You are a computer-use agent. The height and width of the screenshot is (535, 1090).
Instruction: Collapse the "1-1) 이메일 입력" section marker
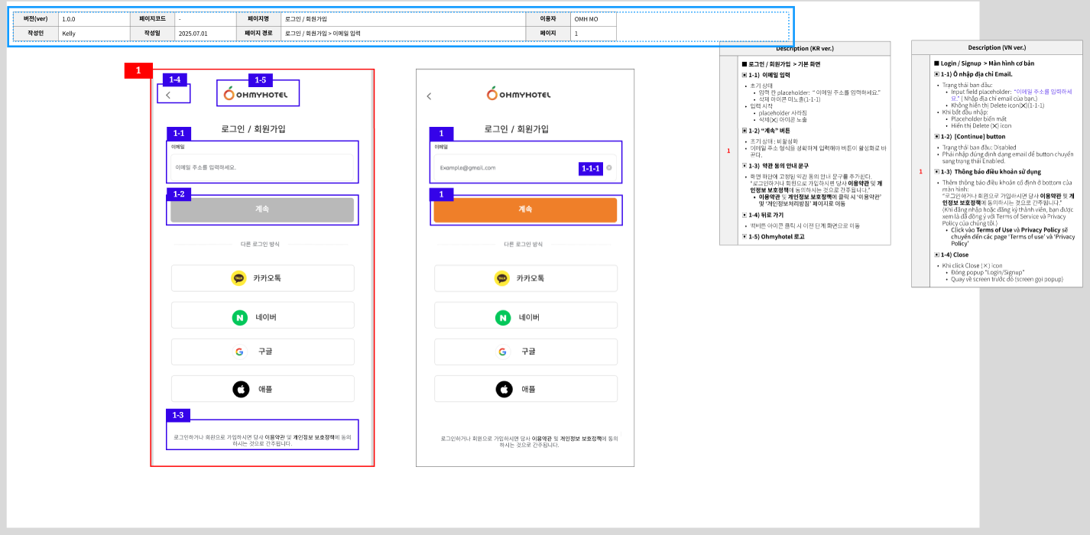745,75
